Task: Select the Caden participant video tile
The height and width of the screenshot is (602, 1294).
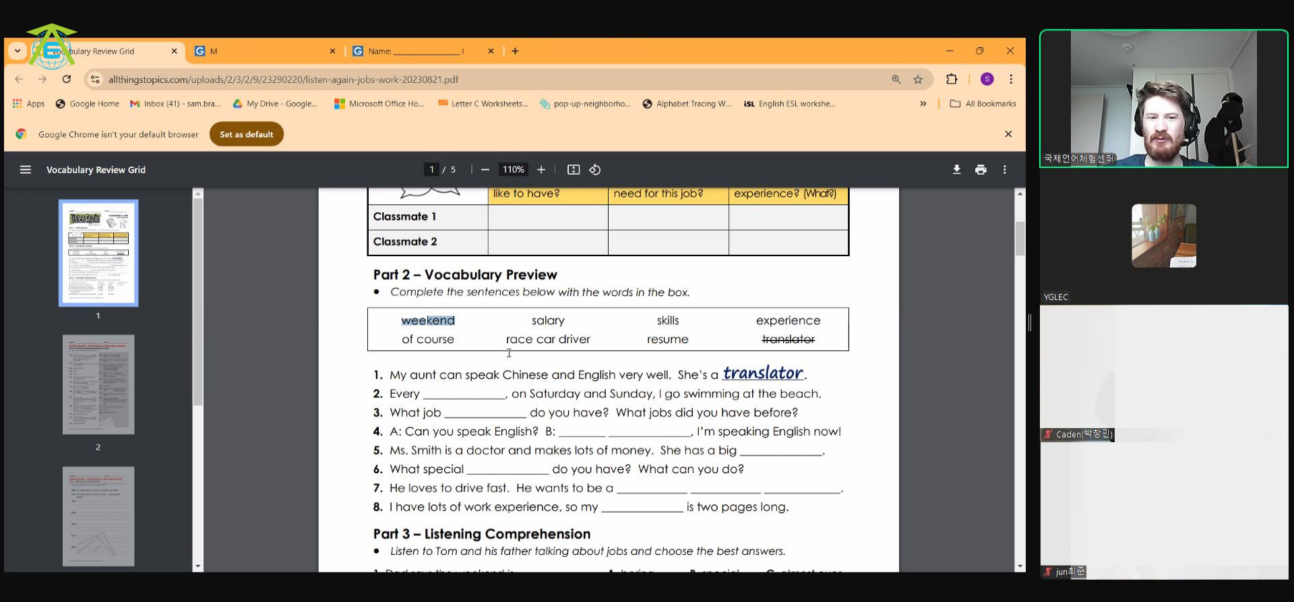Action: [1163, 373]
